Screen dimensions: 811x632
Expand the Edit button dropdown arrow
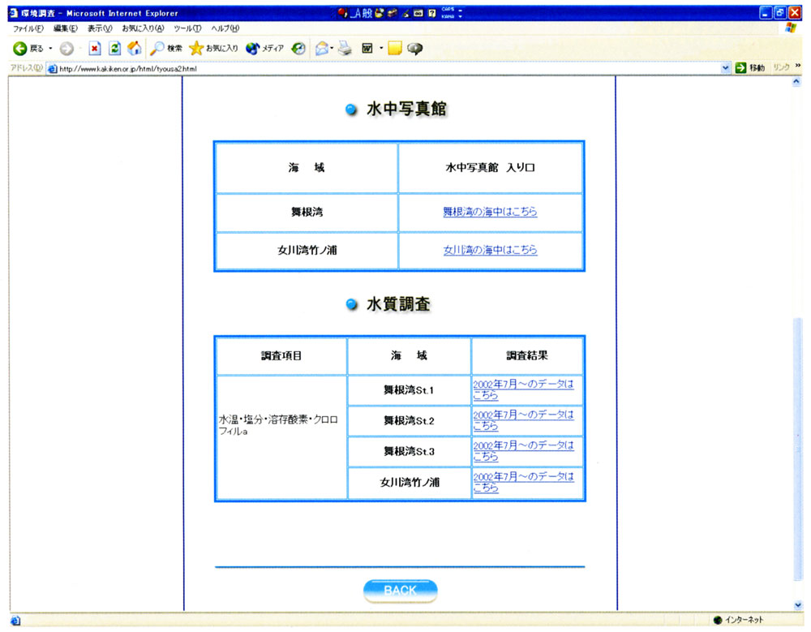(381, 49)
